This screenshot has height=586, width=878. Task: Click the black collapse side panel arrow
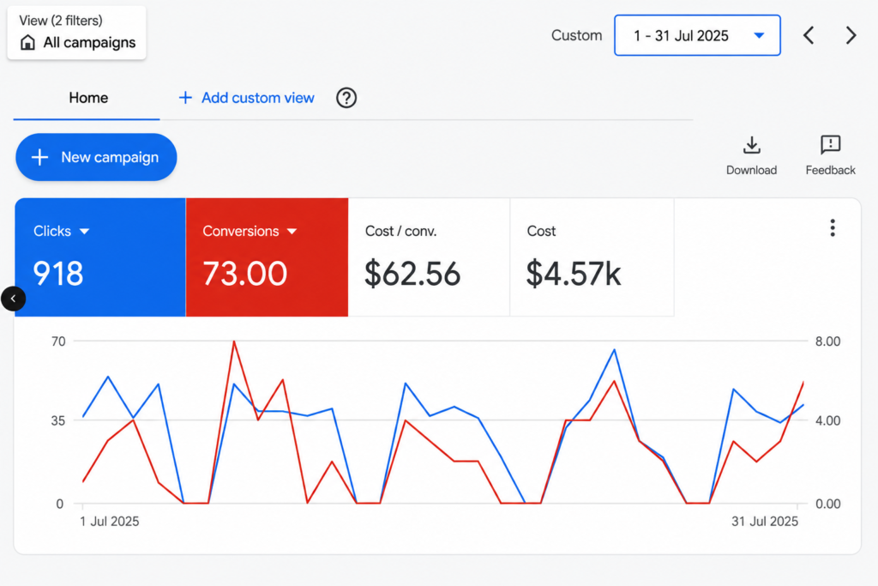[x=14, y=299]
